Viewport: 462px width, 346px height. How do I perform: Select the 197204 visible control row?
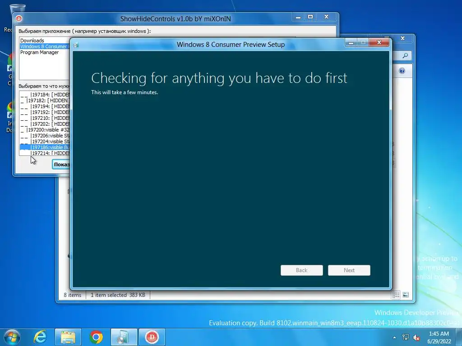tap(45, 141)
